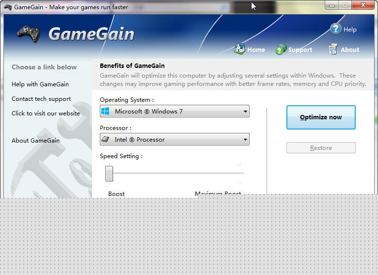This screenshot has height=275, width=378.
Task: Click the Operating System label
Action: [x=127, y=100]
